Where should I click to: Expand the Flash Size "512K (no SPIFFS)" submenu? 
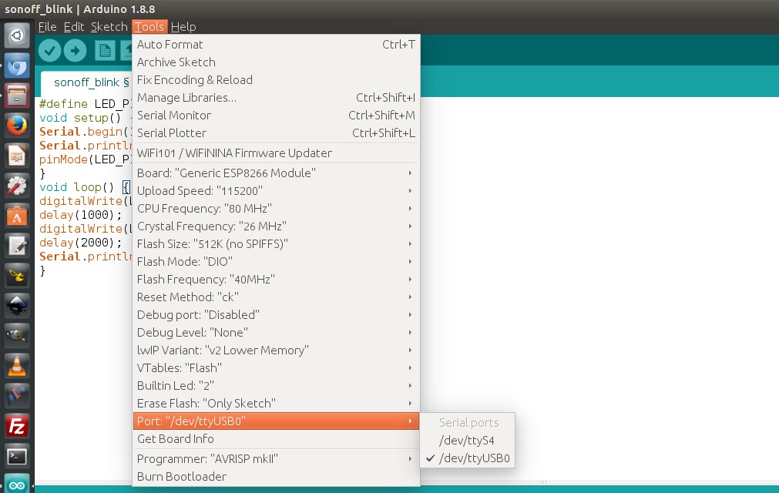tap(276, 243)
